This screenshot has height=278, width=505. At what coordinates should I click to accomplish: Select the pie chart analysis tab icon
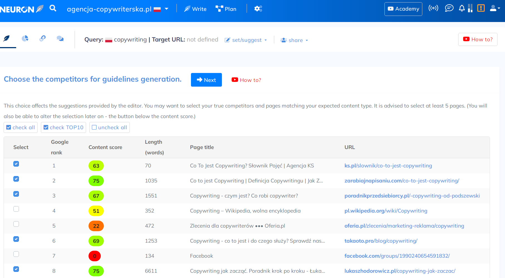25,38
